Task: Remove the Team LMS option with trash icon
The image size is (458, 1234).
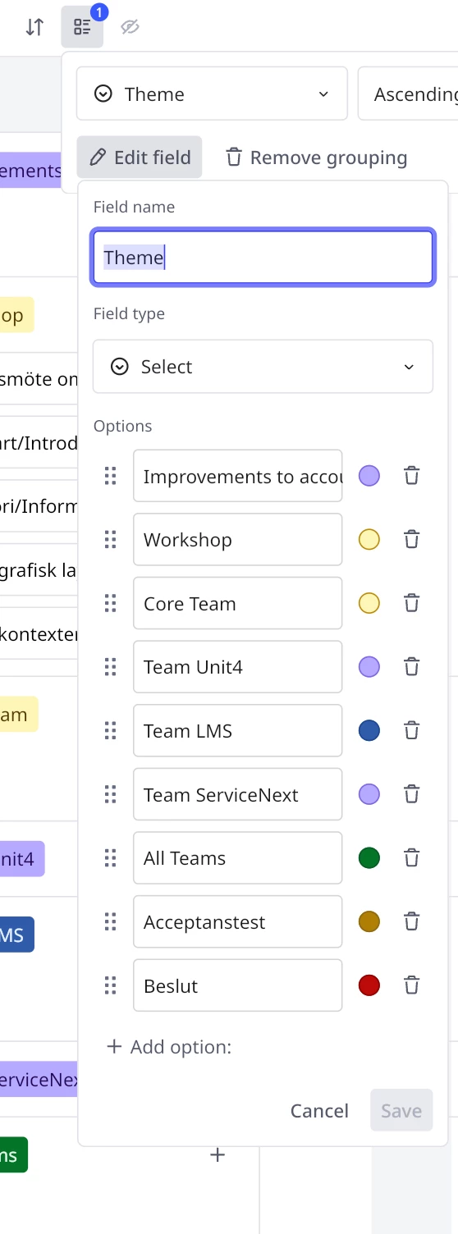Action: tap(412, 730)
